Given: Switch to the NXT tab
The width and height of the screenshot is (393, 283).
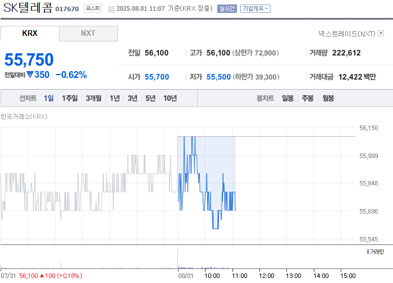Looking at the screenshot, I should [x=88, y=33].
